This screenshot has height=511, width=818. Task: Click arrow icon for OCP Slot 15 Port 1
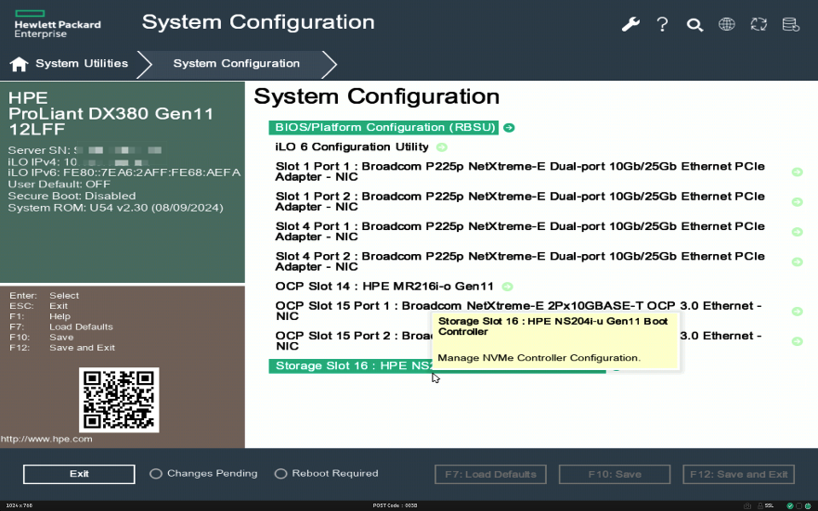pos(798,312)
